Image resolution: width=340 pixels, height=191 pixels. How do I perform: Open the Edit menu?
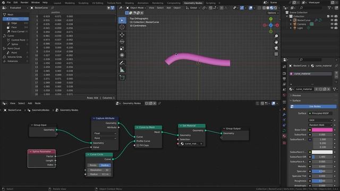coord(15,3)
